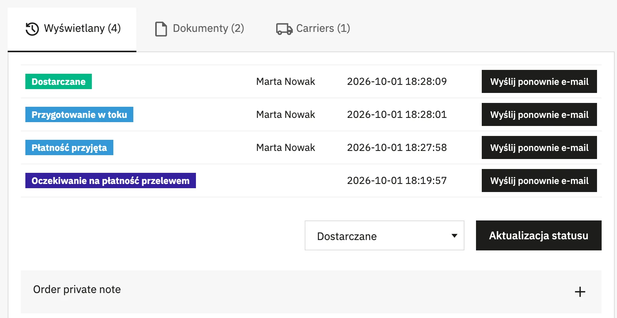Click the timestamp 2026-10-01 18:28:01

click(397, 114)
